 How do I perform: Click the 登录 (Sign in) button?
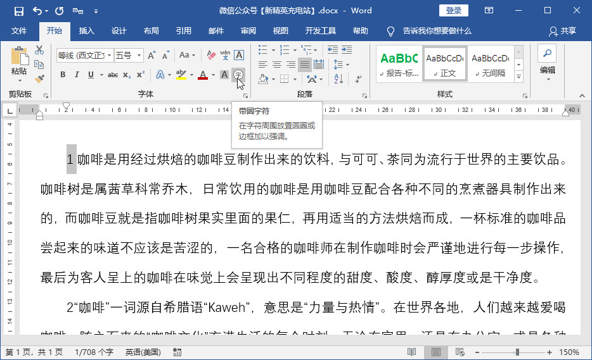pos(453,11)
